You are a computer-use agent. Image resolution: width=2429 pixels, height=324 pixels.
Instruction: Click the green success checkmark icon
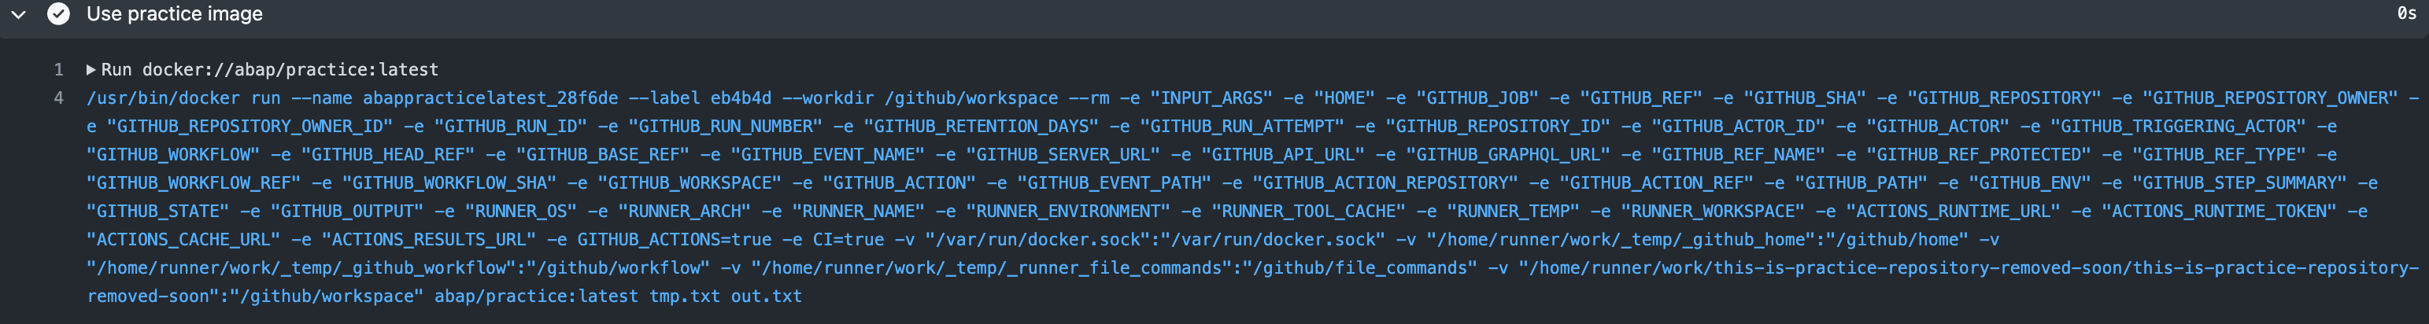coord(58,14)
